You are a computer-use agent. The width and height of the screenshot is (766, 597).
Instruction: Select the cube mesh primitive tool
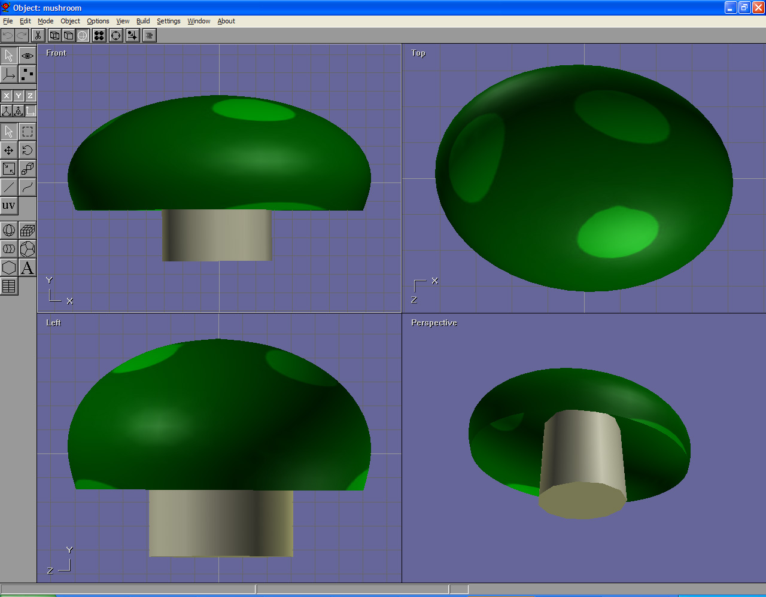pyautogui.click(x=28, y=230)
